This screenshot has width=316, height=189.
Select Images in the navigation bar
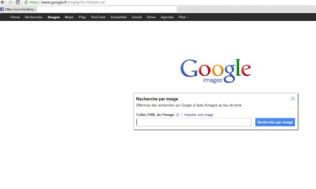tap(54, 17)
